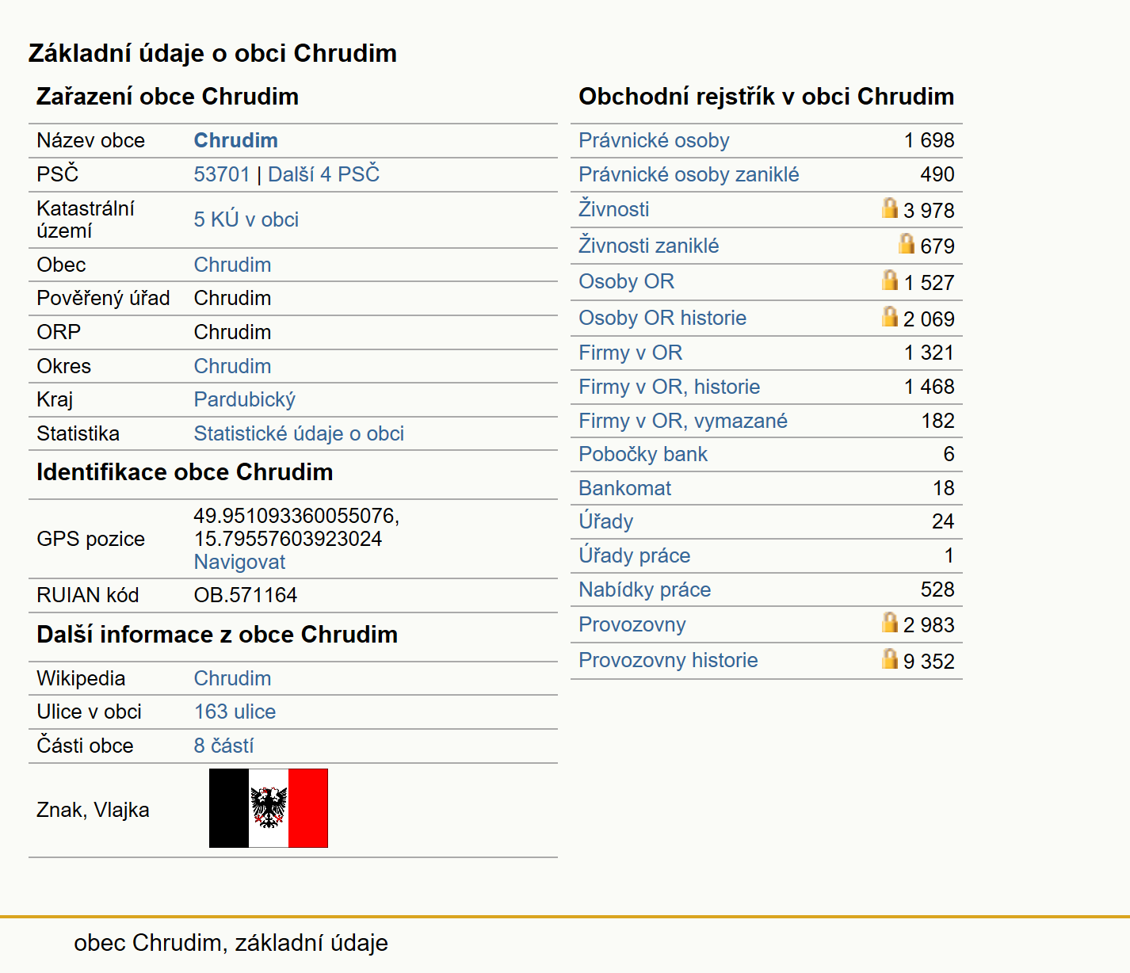1130x973 pixels.
Task: Open 5 KÚ v obci link
Action: [x=246, y=219]
